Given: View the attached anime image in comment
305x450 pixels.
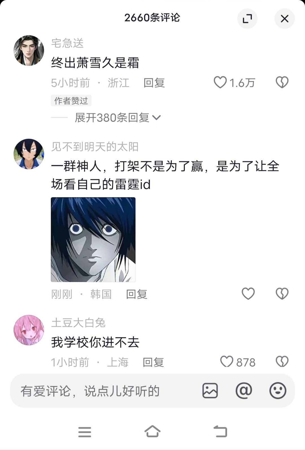Looking at the screenshot, I should [x=93, y=240].
